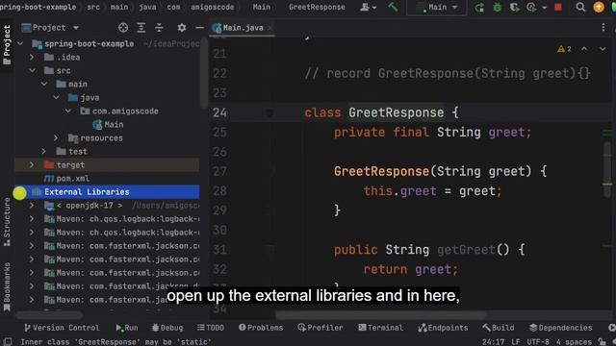Open the user account icon dropdown

[368, 7]
